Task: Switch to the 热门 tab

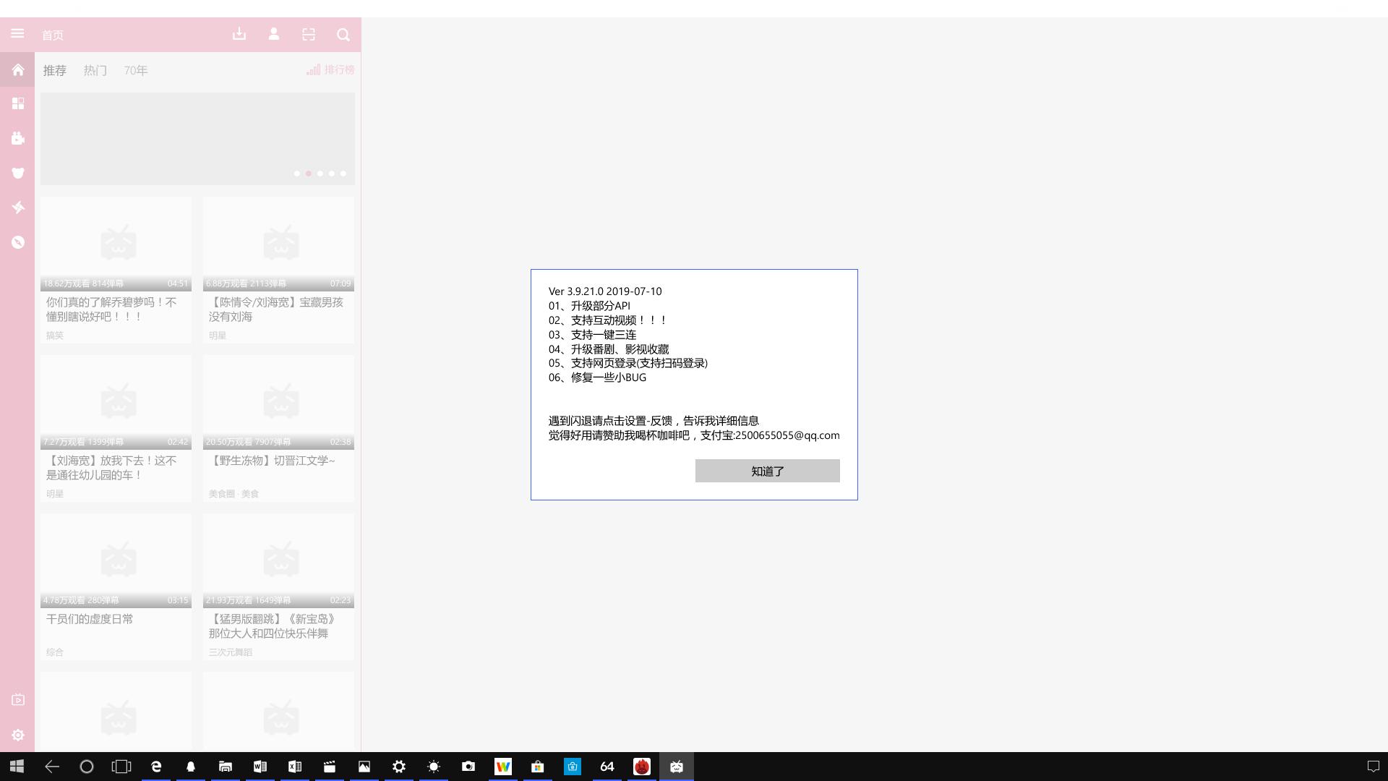Action: click(x=95, y=70)
